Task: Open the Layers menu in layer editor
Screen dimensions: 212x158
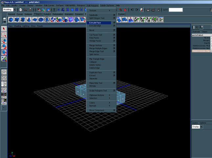Action: [195, 123]
